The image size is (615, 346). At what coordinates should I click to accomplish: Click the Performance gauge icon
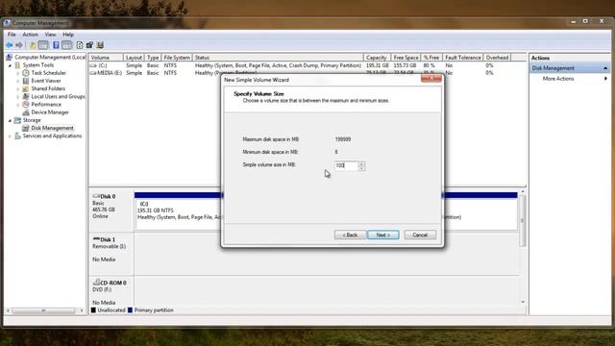tap(26, 105)
